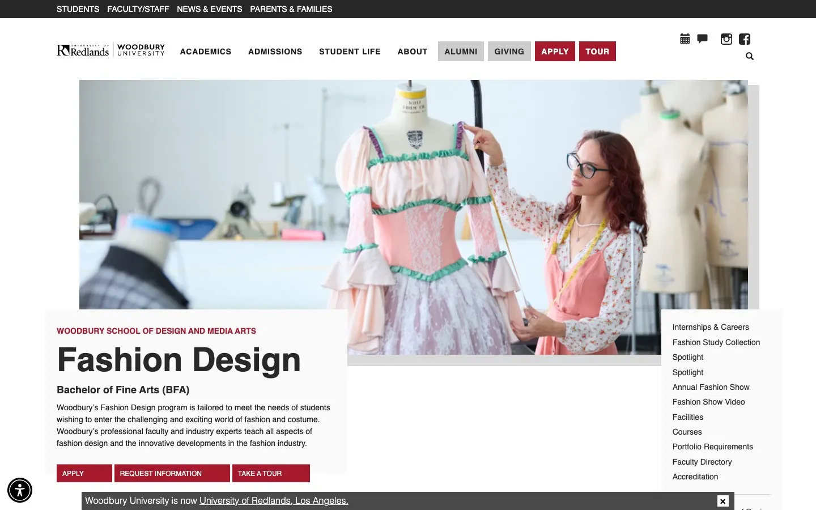The width and height of the screenshot is (816, 510).
Task: Click the Apply button under Fashion Design
Action: click(x=84, y=473)
